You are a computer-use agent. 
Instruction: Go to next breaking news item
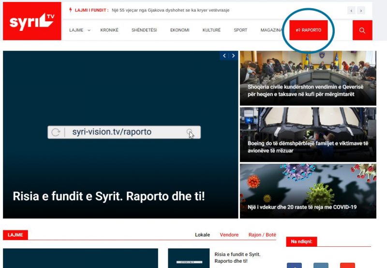[361, 11]
